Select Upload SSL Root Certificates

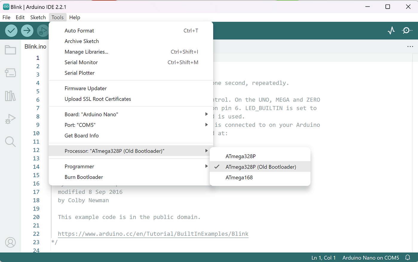(x=131, y=99)
